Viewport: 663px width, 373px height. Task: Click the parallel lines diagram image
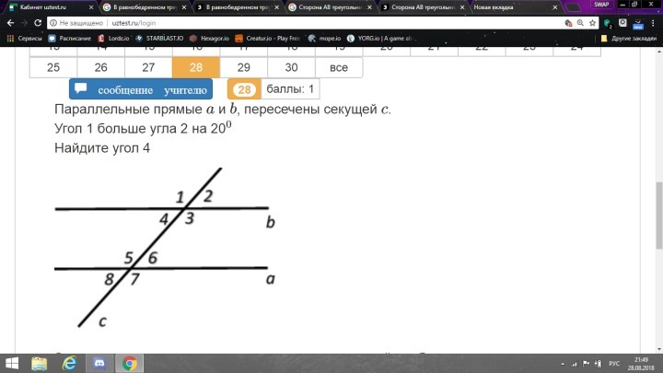166,248
